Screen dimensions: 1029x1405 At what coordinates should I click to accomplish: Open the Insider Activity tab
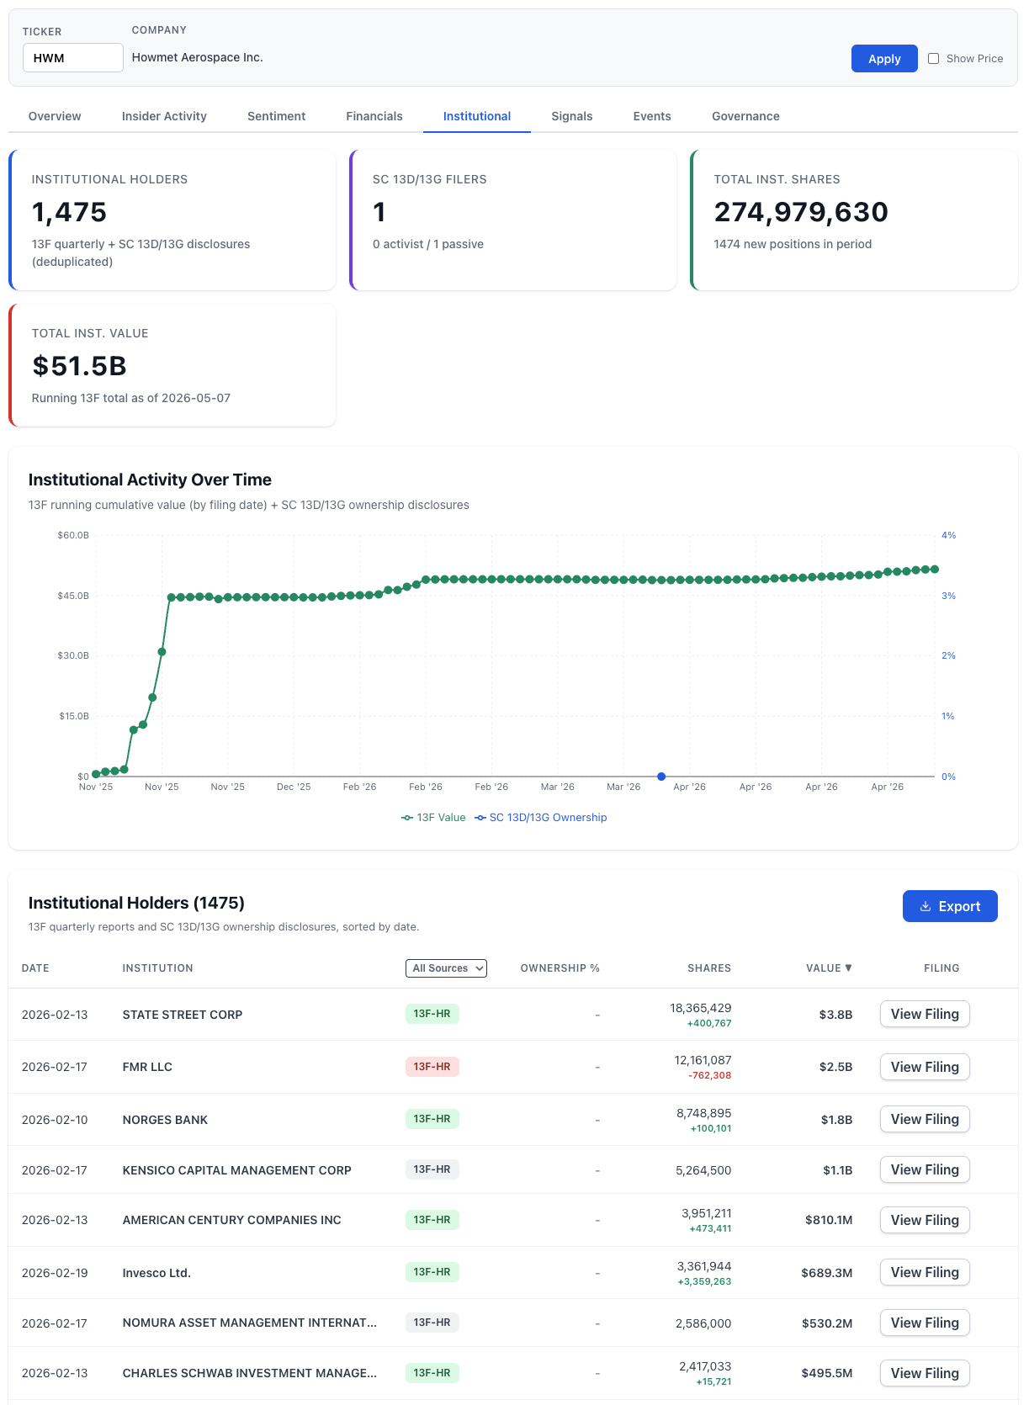164,116
